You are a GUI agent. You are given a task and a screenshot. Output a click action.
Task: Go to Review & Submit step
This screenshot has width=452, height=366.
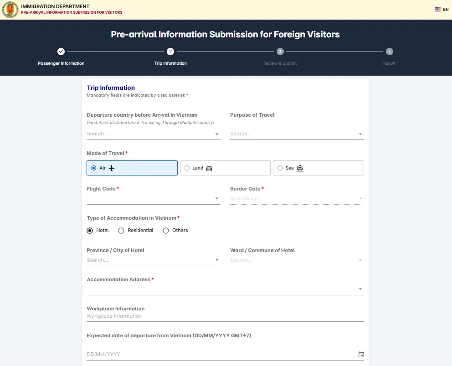(280, 63)
